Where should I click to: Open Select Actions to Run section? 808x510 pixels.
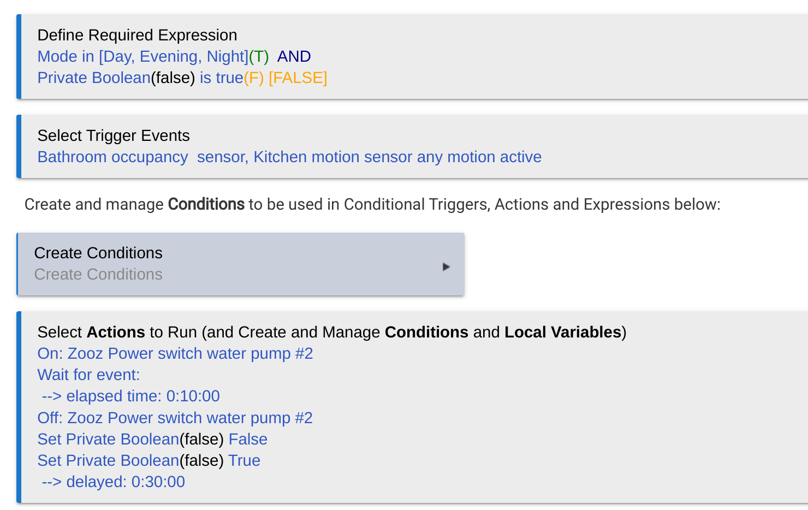tap(412, 407)
